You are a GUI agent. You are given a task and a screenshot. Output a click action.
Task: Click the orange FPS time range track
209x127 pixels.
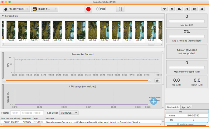(x=77, y=80)
